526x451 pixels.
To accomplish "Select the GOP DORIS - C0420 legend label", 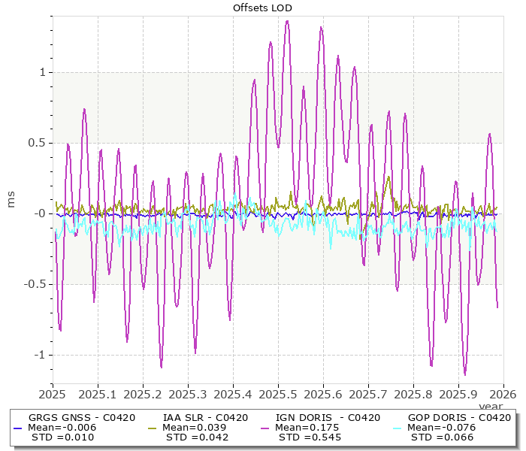I will coord(459,417).
